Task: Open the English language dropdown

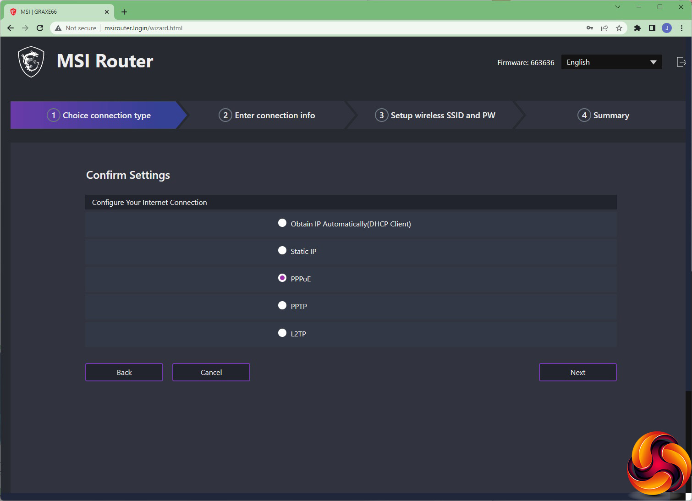Action: tap(611, 62)
